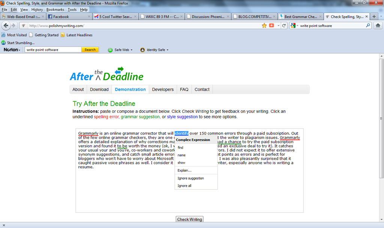Open the Developers page link
The width and height of the screenshot is (384, 228).
click(x=163, y=89)
